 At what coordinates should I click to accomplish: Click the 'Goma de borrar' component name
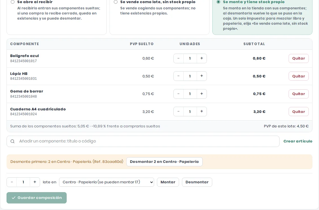27,91
